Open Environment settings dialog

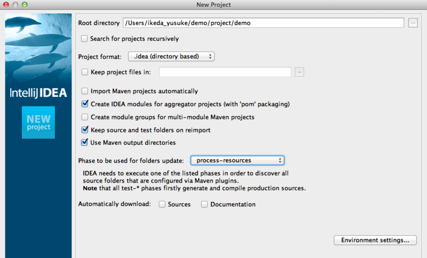(375, 240)
